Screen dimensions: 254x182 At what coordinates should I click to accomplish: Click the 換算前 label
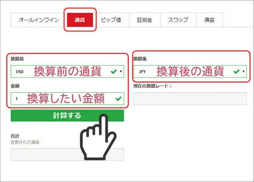click(17, 59)
